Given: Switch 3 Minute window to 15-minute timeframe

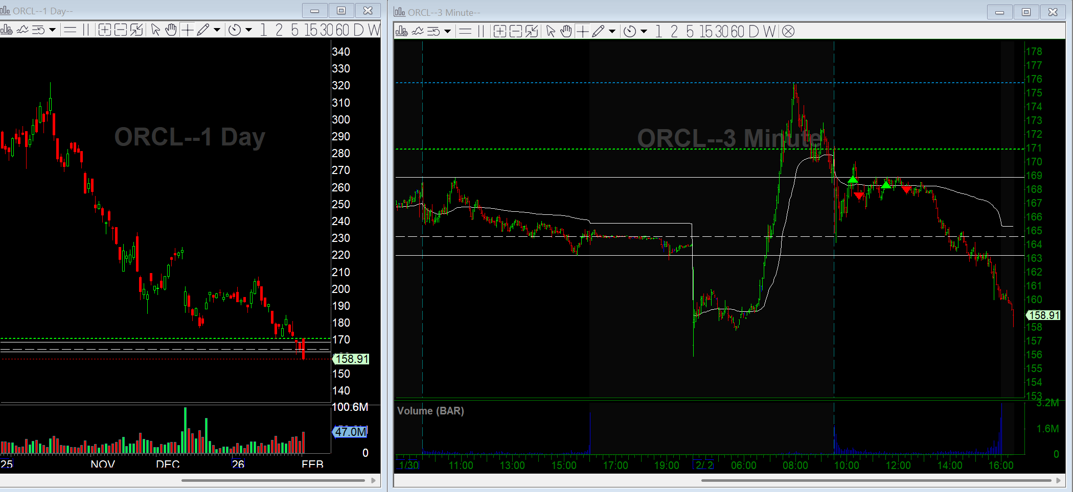Looking at the screenshot, I should click(706, 31).
